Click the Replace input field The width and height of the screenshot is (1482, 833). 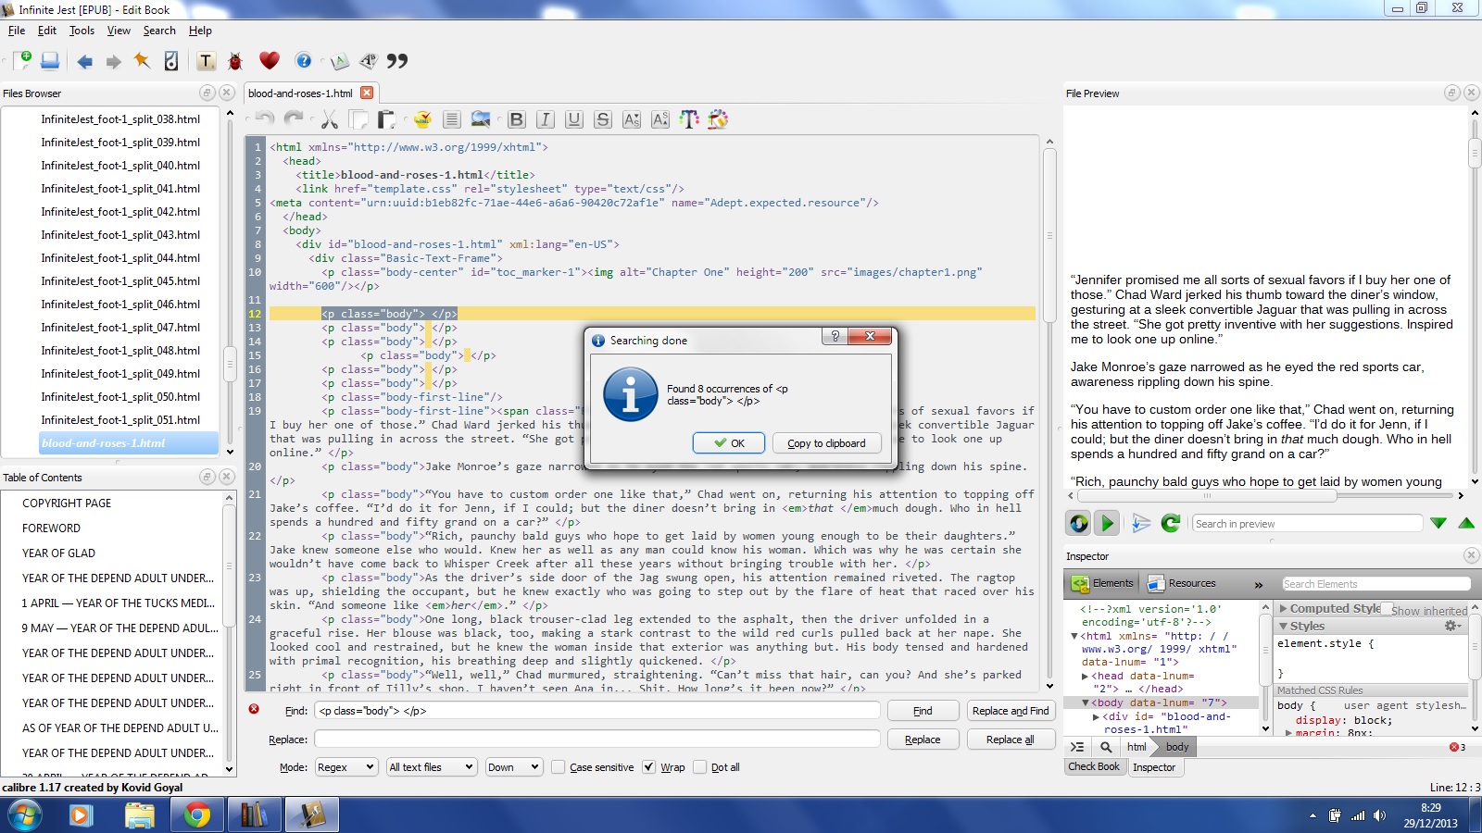pyautogui.click(x=597, y=740)
